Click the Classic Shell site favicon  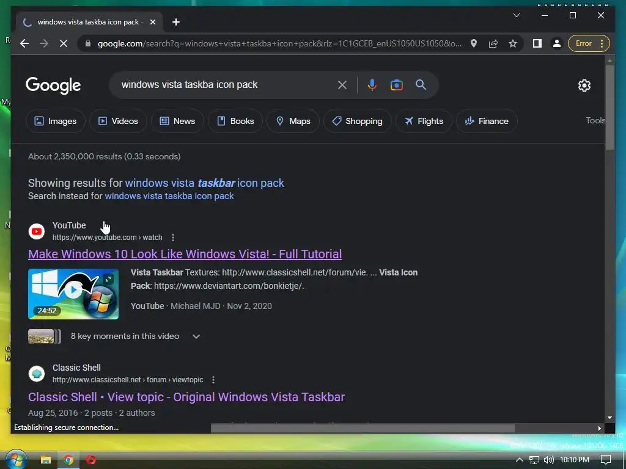coord(37,374)
